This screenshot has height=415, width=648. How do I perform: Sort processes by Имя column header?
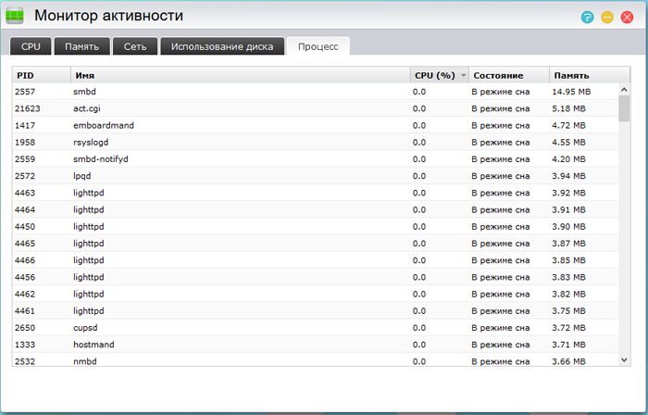pos(239,75)
